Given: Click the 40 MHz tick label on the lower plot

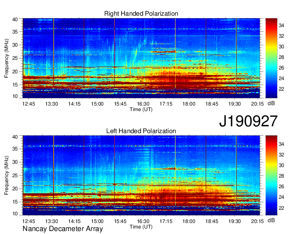Looking at the screenshot, I should point(15,137).
